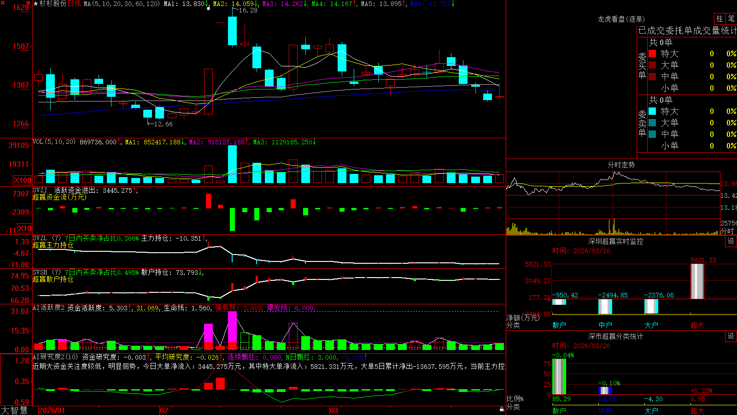
Task: Click the 超赢主力持仓 label
Action: (53, 245)
